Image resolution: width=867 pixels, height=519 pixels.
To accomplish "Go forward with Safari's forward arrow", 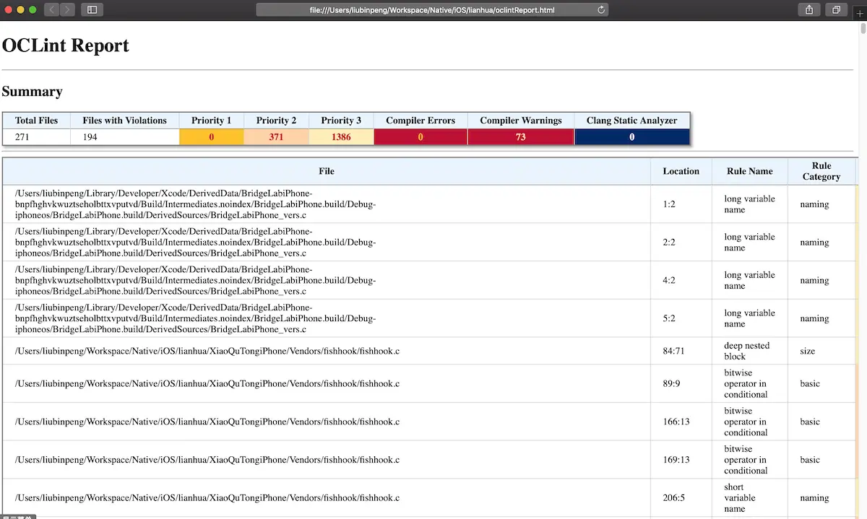I will 67,10.
